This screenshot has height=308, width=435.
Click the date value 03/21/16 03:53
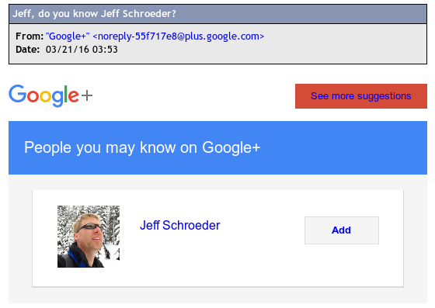tap(82, 50)
